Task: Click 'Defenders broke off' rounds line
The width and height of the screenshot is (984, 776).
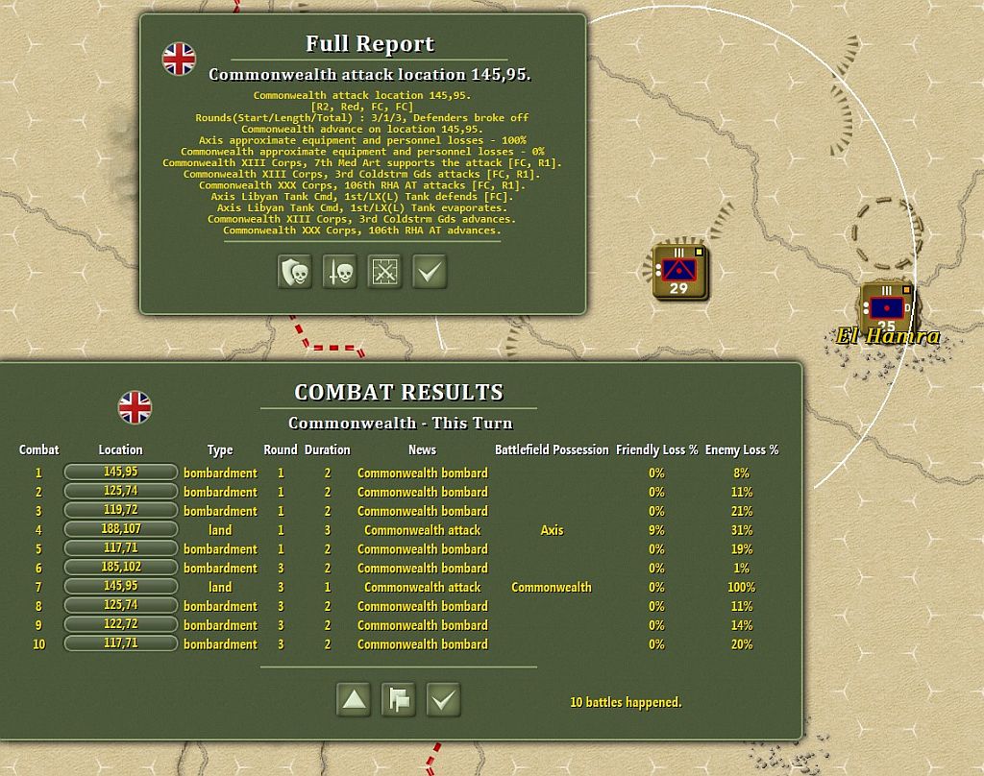Action: (x=362, y=117)
